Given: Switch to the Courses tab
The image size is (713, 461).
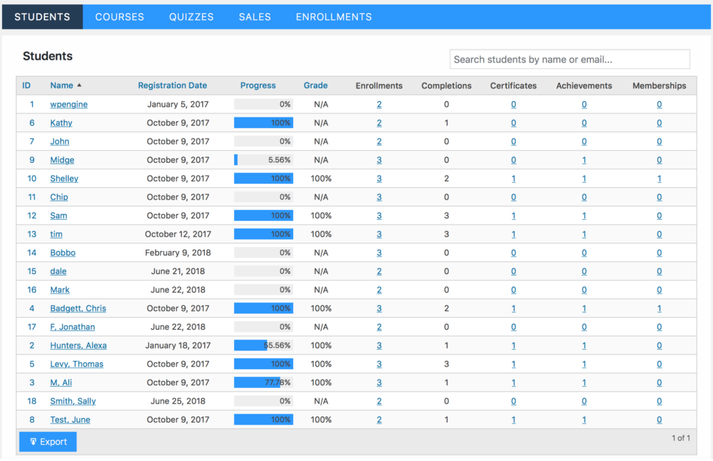Looking at the screenshot, I should [x=120, y=17].
